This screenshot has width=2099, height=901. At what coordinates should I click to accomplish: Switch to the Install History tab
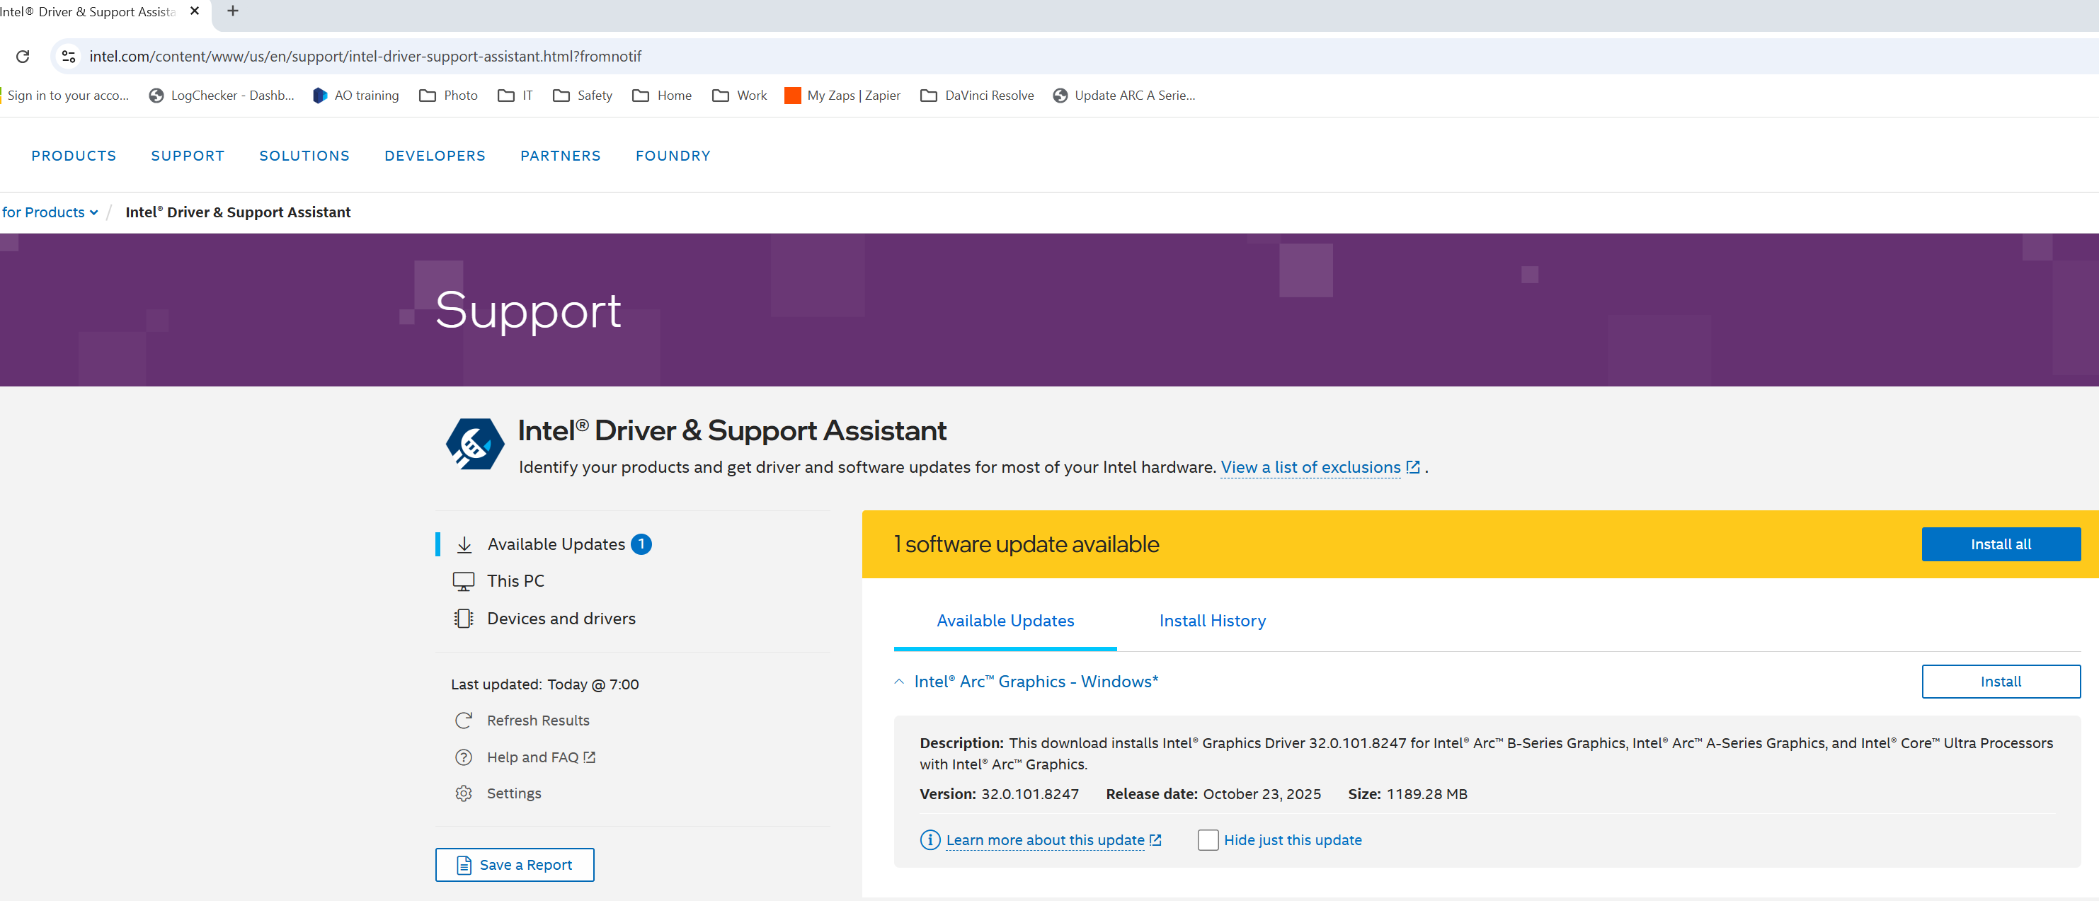pos(1212,621)
